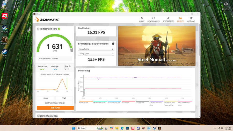Viewport: 233px width, 131px height.
Task: Toggle GPU Load (%) legend series
Action: point(128,103)
